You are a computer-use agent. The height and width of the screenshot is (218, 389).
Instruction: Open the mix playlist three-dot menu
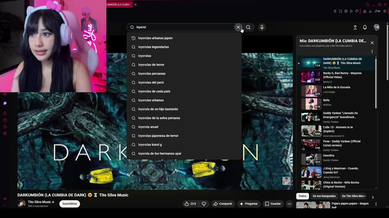372,51
